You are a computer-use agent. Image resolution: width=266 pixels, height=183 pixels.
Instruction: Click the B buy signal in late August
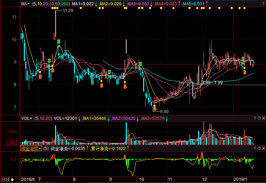(x=102, y=85)
